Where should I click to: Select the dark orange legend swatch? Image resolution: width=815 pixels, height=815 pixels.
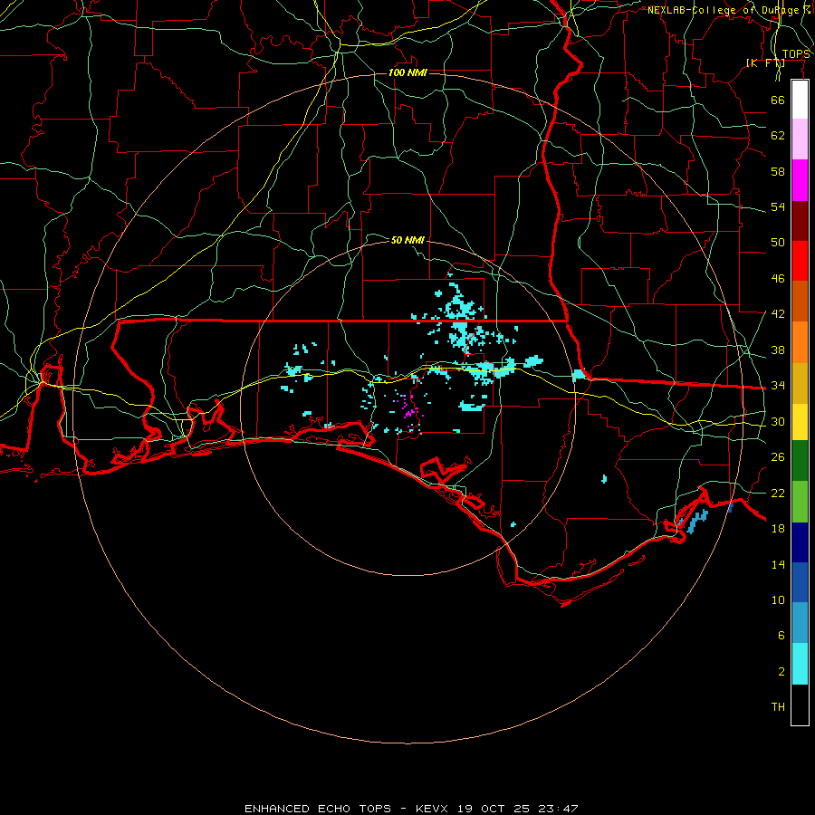tap(800, 302)
